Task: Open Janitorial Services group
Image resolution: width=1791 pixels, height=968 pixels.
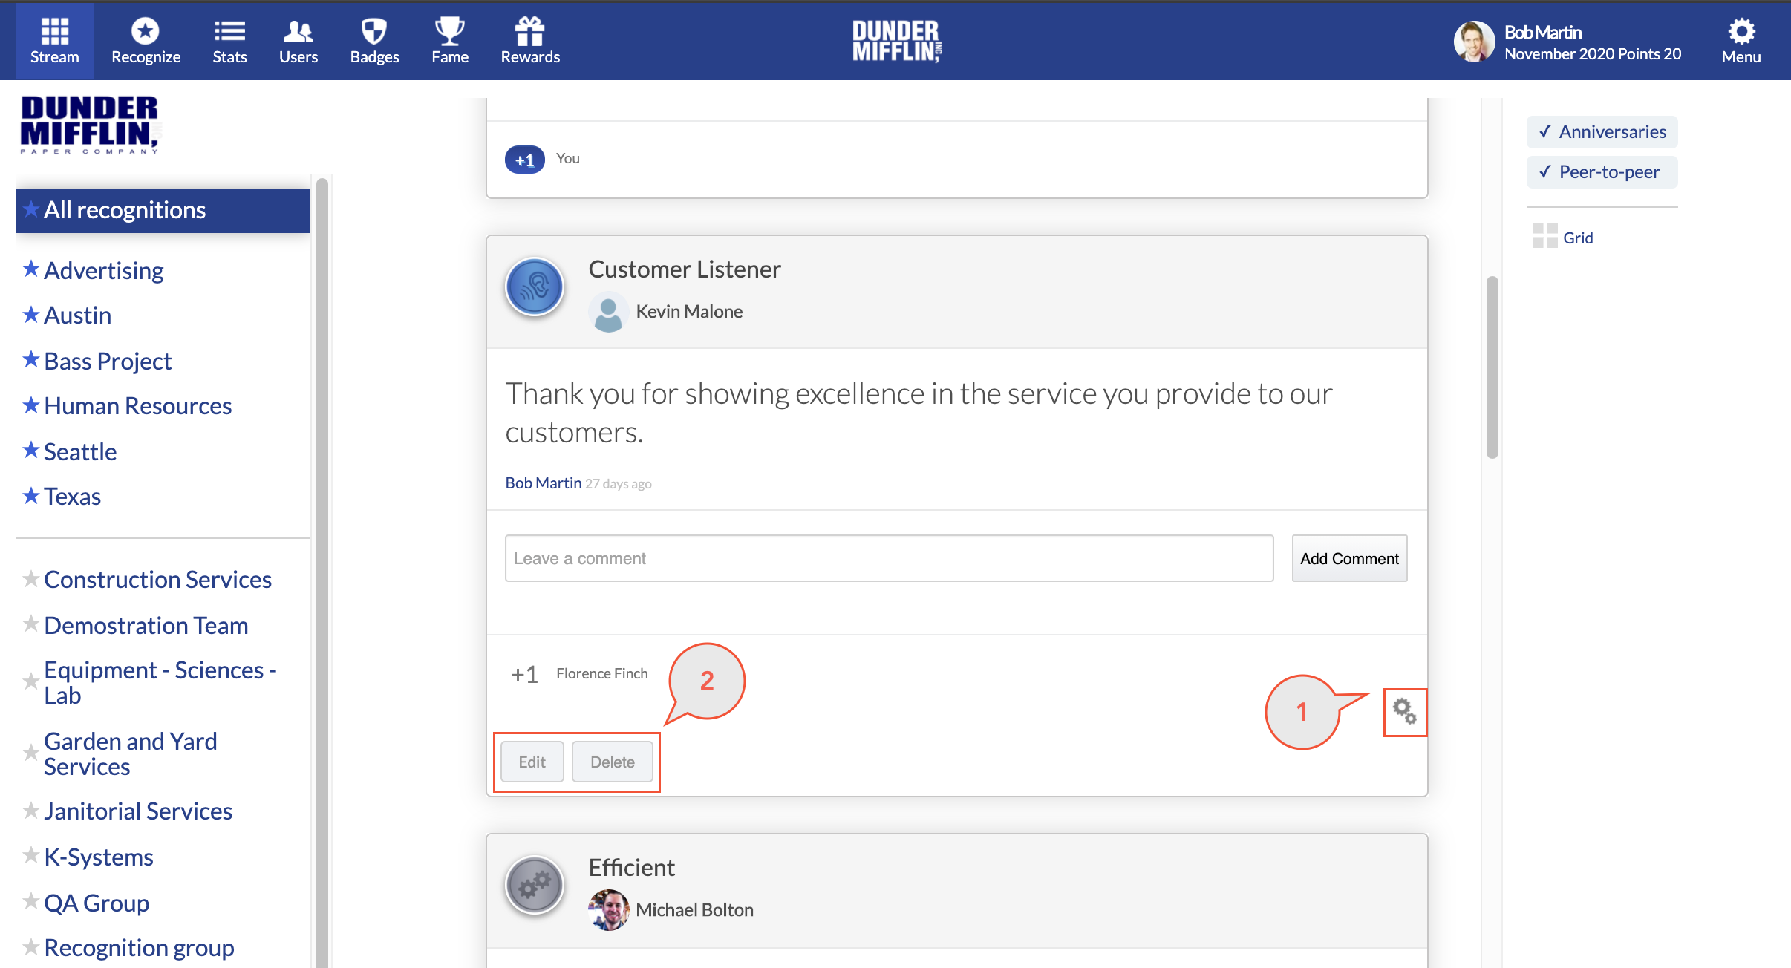Action: point(138,811)
